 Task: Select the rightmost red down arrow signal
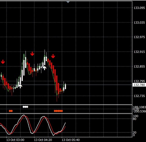(x=53, y=56)
